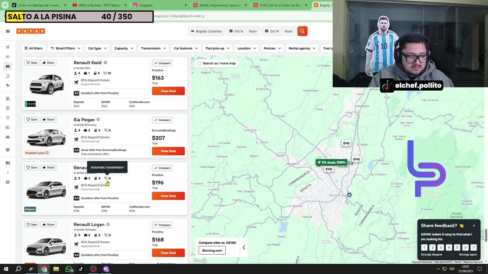Image resolution: width=488 pixels, height=274 pixels.
Task: Expand Policies filter dropdown
Action: [x=272, y=48]
